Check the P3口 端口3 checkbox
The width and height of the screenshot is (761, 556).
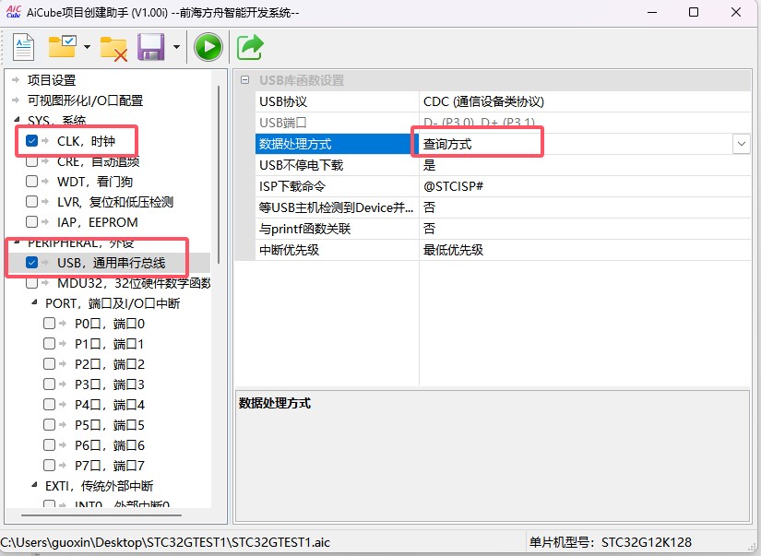click(x=49, y=384)
